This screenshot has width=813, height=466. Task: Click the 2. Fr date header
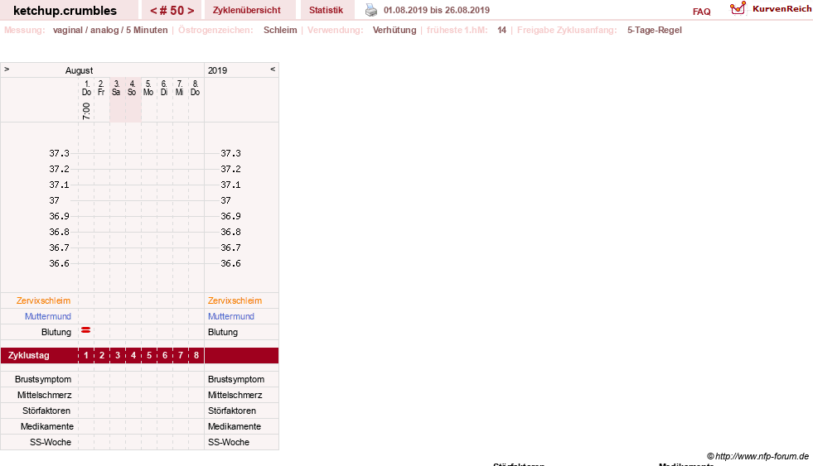tap(101, 88)
